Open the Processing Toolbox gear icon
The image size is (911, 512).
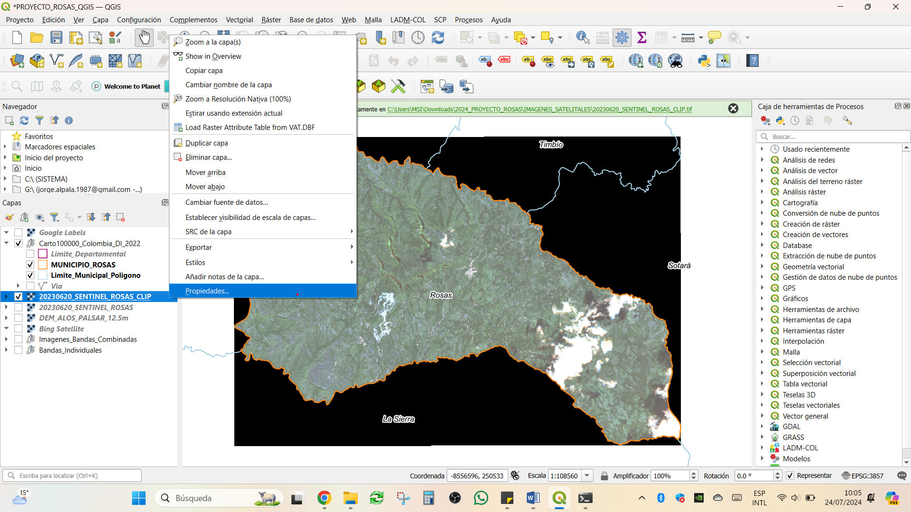click(622, 37)
